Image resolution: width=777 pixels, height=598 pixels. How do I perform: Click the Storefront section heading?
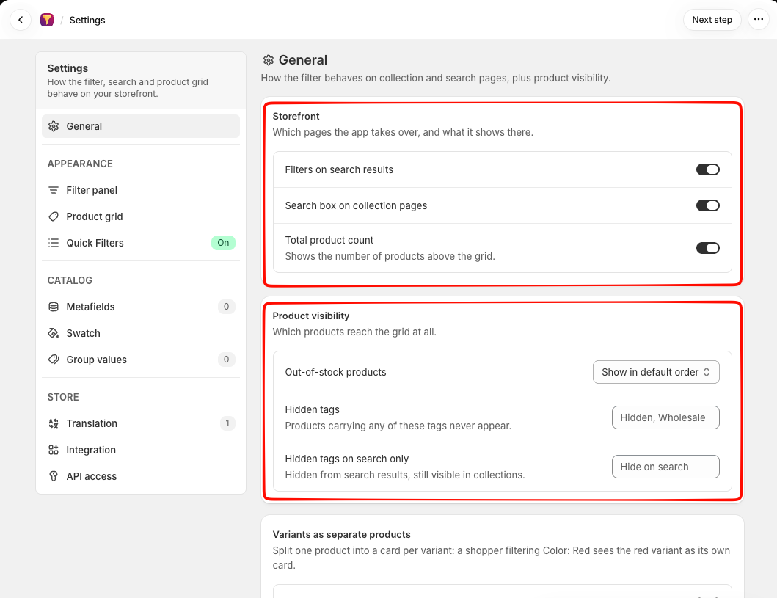pos(296,117)
